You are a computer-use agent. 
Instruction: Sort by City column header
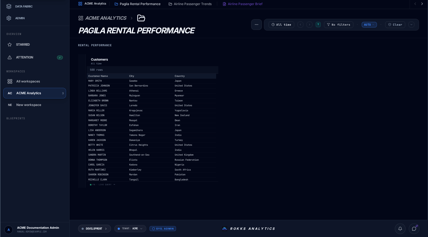[132, 76]
